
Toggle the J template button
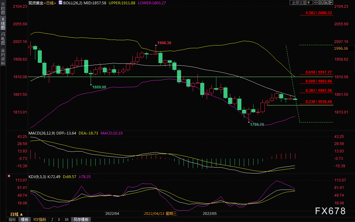coord(52,220)
